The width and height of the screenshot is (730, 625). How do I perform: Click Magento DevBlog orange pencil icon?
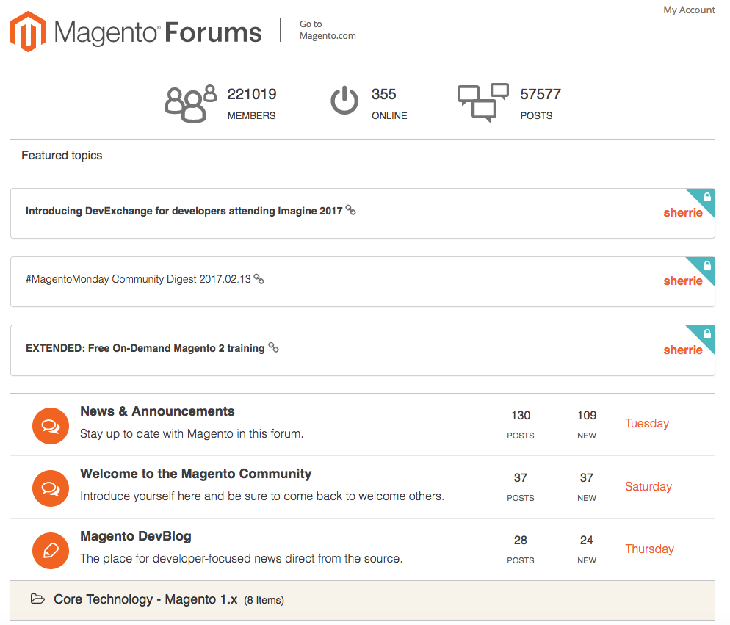pyautogui.click(x=51, y=551)
